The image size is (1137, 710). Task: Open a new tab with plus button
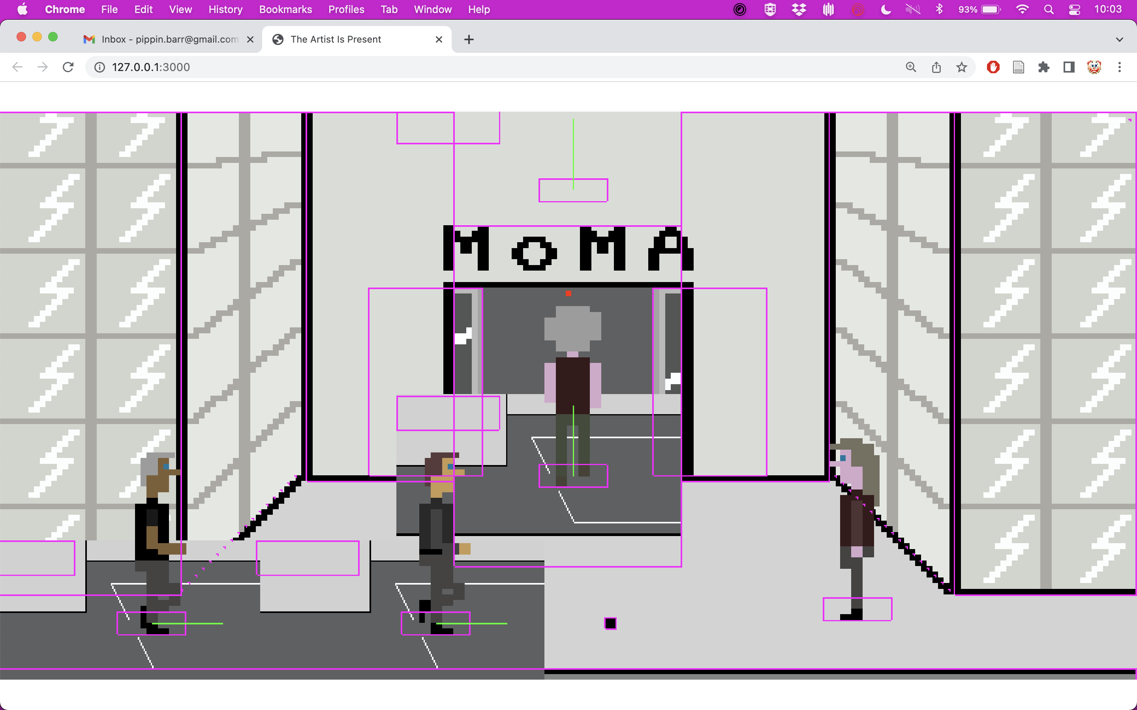469,39
